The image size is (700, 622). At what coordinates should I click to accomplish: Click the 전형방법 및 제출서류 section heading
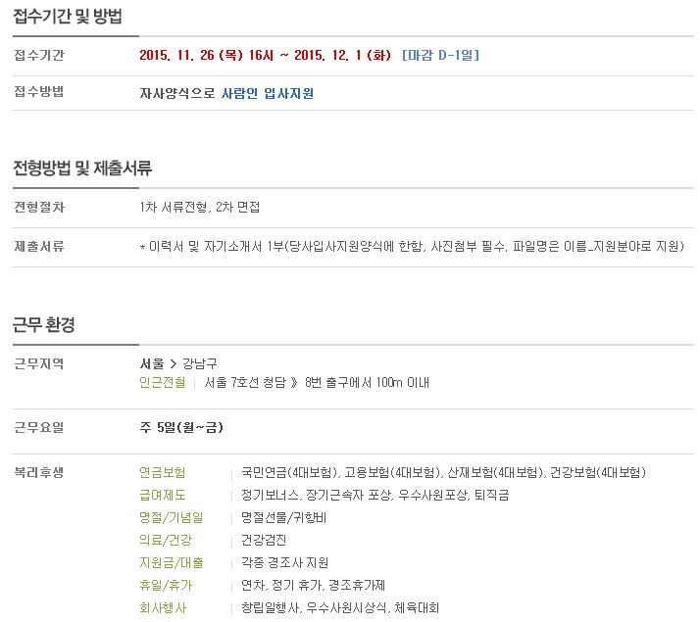(x=82, y=168)
